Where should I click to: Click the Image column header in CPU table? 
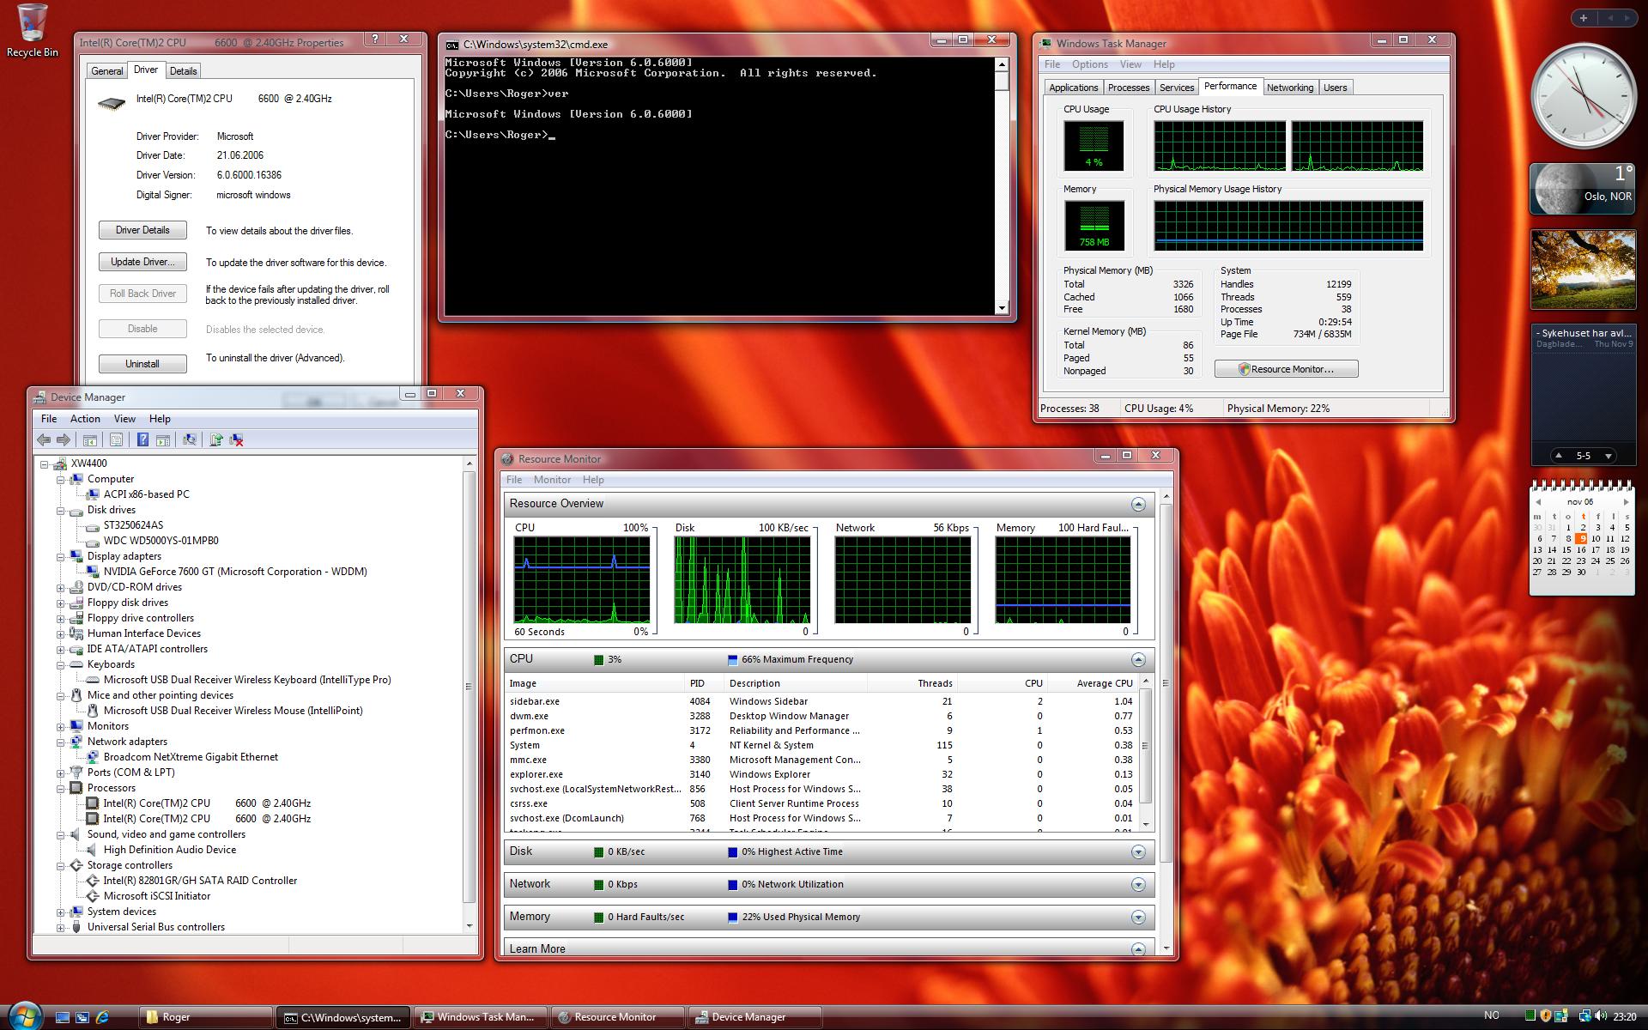coord(594,683)
